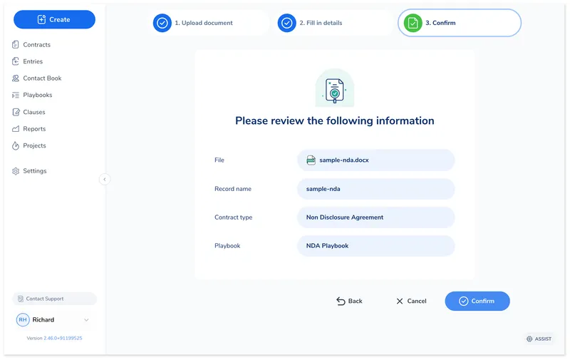Screen dimensions: 570x360
Task: Click the Contact Support button
Action: (55, 299)
